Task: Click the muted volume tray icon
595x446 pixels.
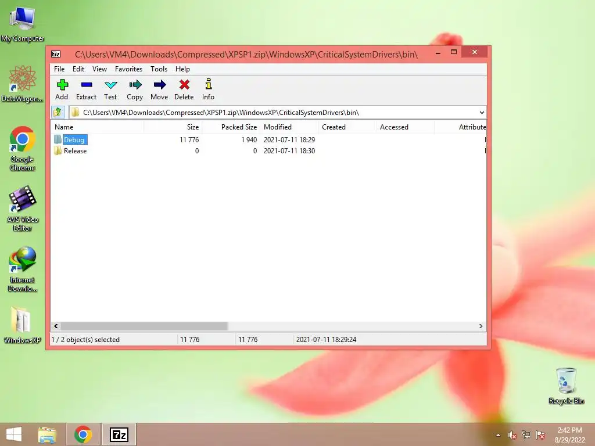Action: pos(512,435)
